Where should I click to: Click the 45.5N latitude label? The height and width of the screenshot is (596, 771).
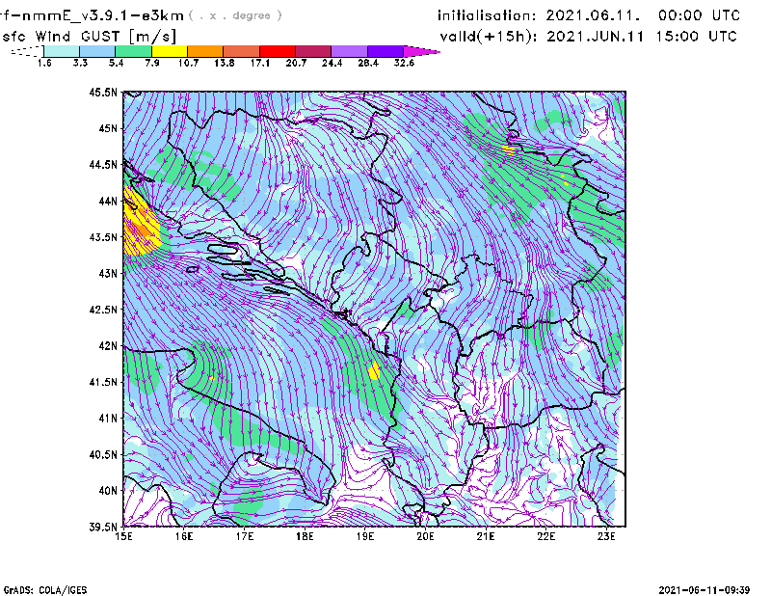click(x=103, y=92)
